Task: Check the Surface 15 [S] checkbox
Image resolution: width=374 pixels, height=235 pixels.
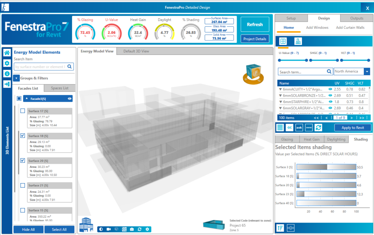Action: (23, 210)
